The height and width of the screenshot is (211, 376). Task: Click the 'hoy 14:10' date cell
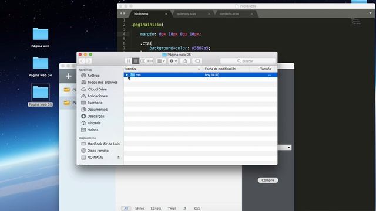pos(212,75)
